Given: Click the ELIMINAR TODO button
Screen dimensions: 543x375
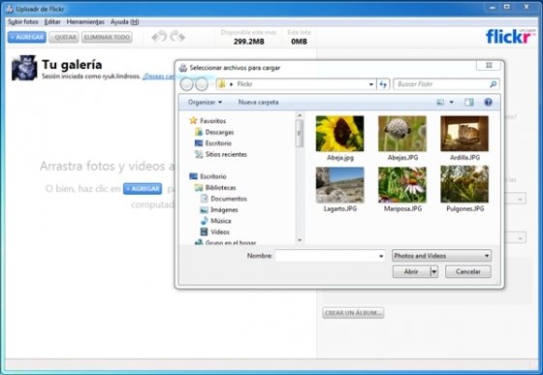Looking at the screenshot, I should (x=107, y=37).
